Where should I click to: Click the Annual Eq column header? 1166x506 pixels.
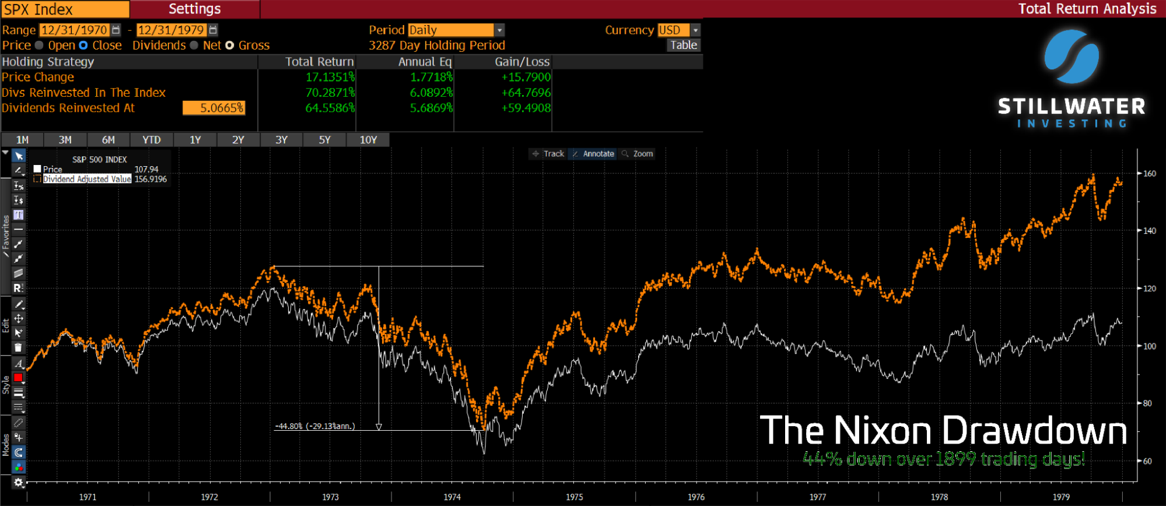coord(425,62)
